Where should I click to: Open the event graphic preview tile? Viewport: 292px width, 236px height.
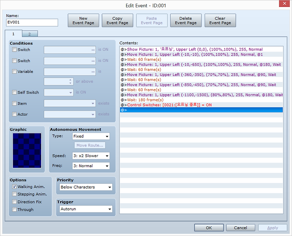tap(27, 150)
